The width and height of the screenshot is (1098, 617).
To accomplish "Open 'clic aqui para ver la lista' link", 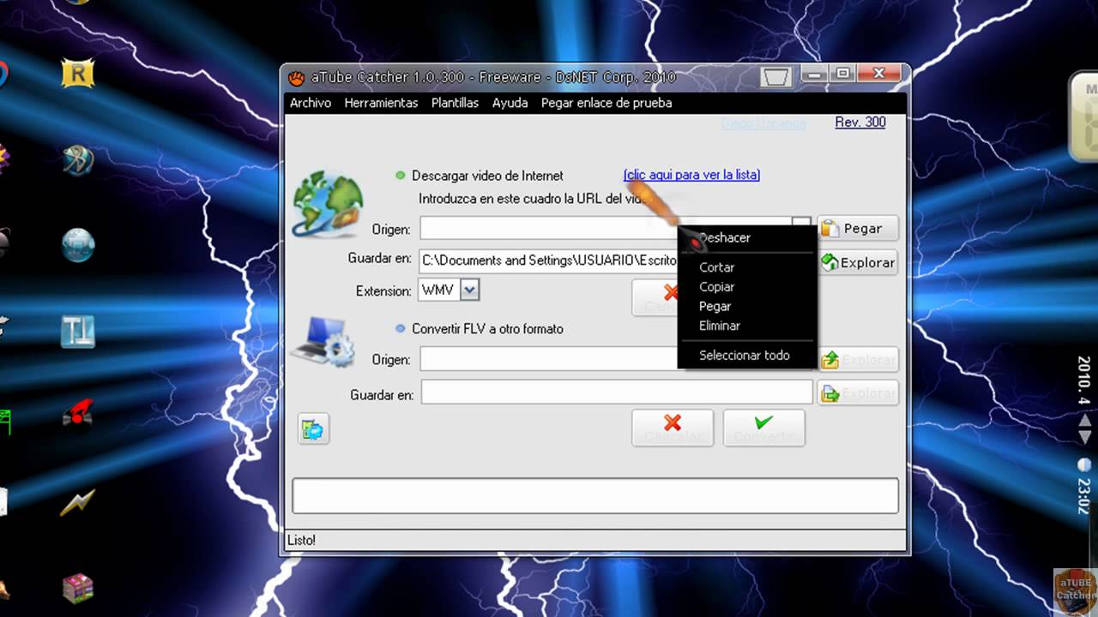I will 691,175.
